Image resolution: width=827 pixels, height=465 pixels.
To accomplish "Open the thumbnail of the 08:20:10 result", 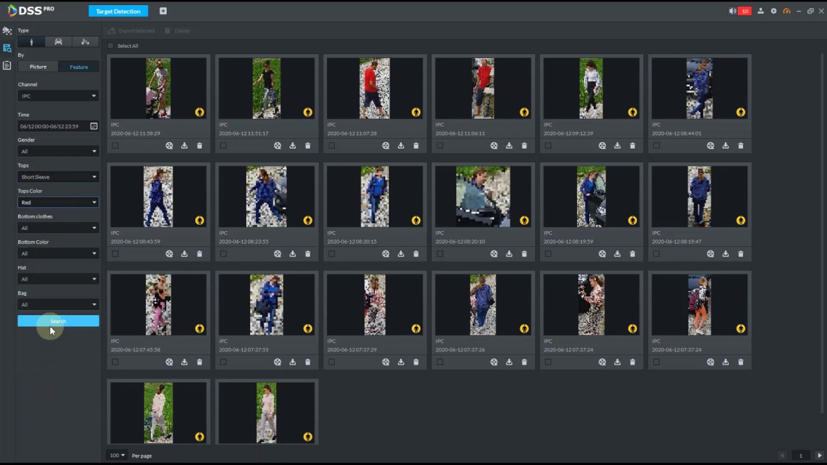I will [x=483, y=197].
